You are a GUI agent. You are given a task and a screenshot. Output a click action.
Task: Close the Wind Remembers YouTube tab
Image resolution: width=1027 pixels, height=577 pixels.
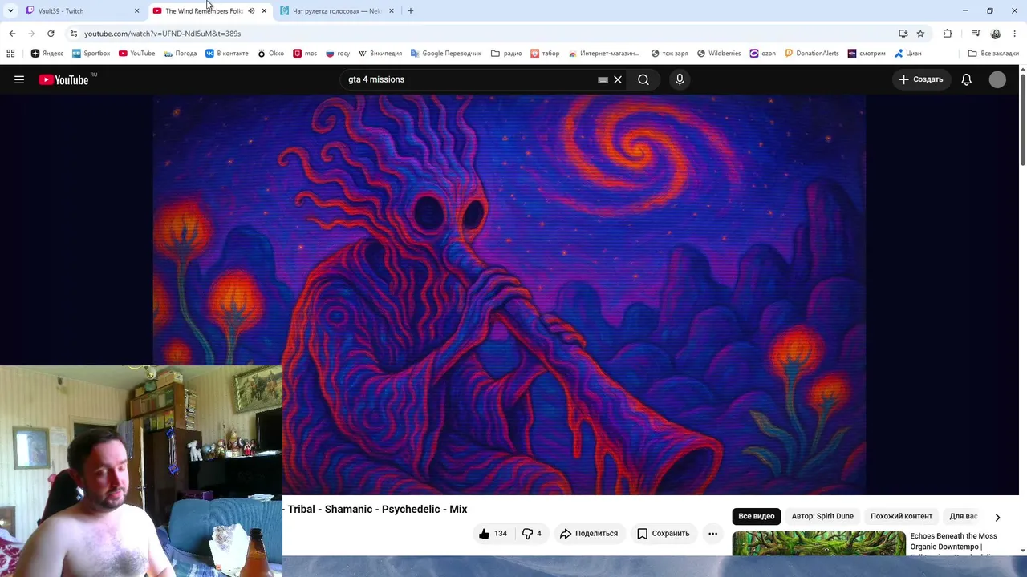(x=264, y=10)
